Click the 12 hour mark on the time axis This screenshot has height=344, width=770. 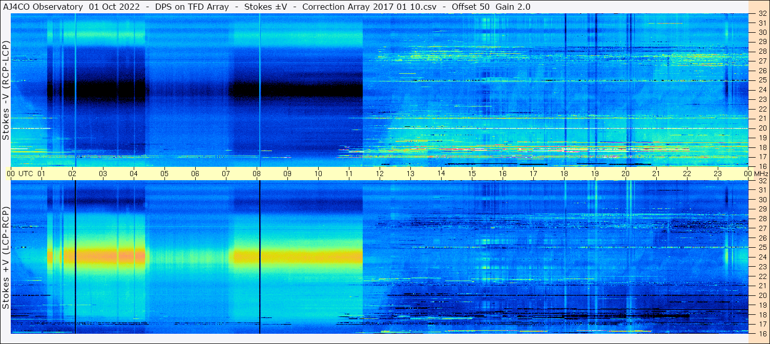coord(380,174)
